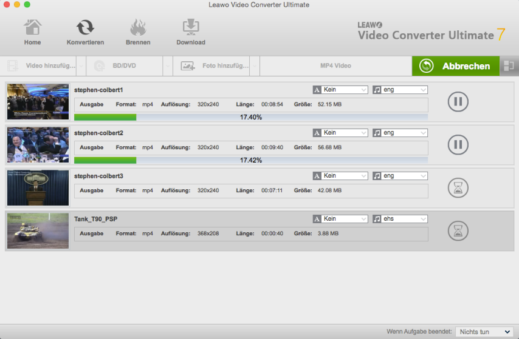This screenshot has width=519, height=339.
Task: Select the stephen-colbert2 title text
Action: pyautogui.click(x=98, y=133)
